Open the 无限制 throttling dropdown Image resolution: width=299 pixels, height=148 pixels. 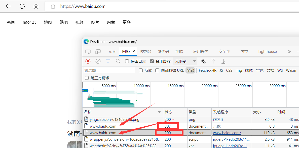[185, 61]
